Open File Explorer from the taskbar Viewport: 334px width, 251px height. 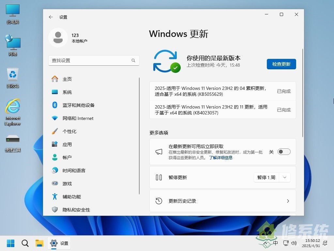tap(39, 243)
